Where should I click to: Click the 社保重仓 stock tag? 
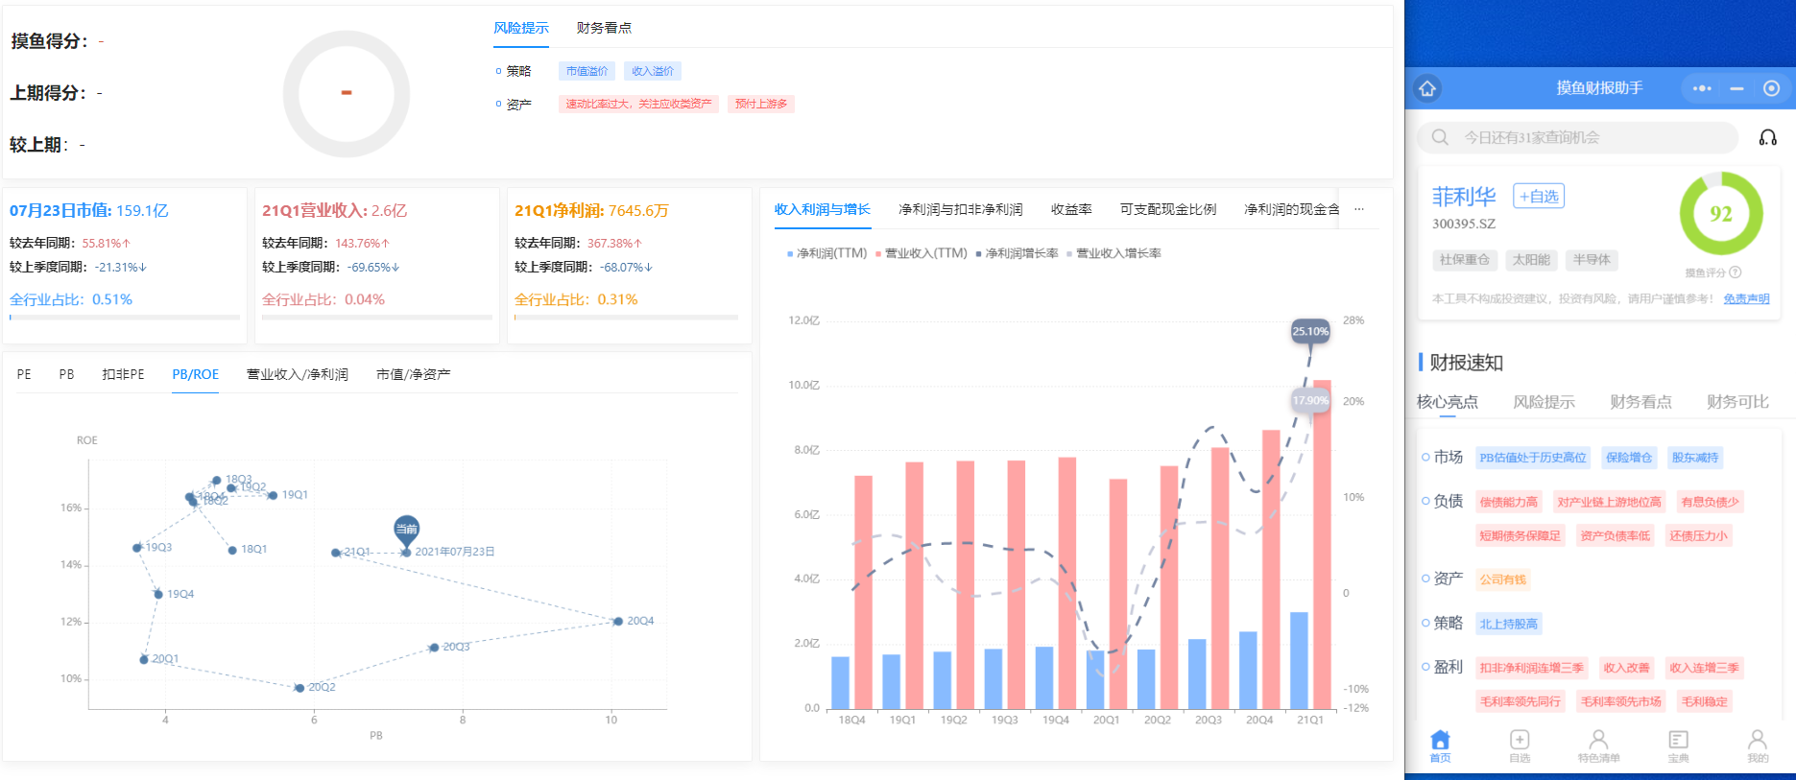click(1464, 260)
